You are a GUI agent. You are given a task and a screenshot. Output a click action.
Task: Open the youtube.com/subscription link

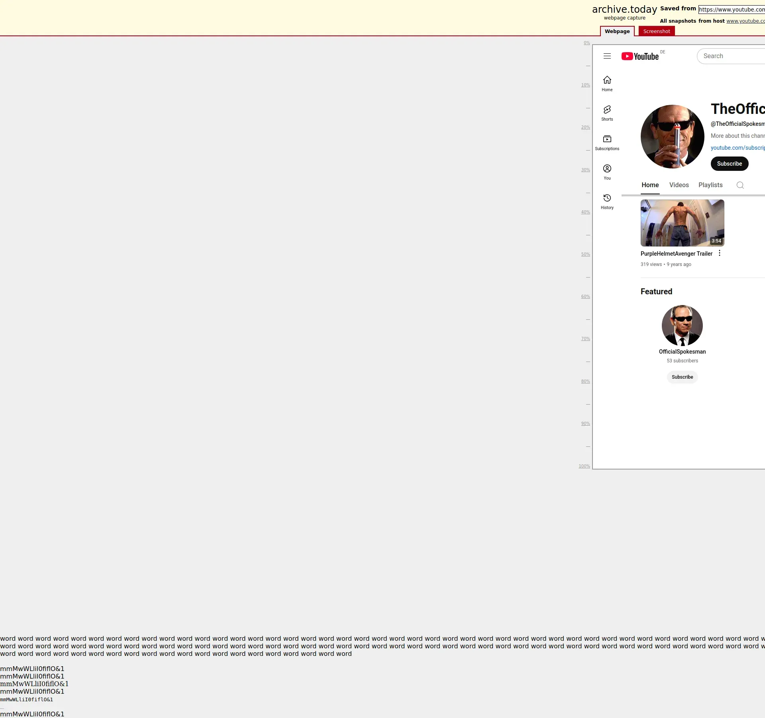737,148
